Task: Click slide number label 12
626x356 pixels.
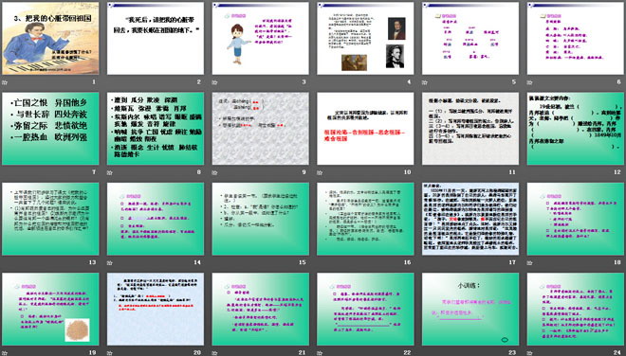Action: (617, 172)
